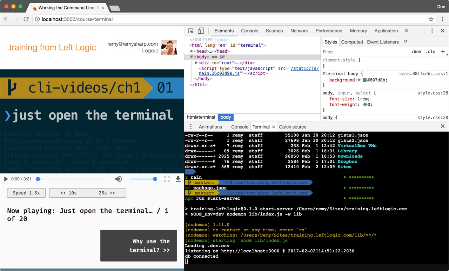Close the Terminal drawer tab

coord(273,127)
